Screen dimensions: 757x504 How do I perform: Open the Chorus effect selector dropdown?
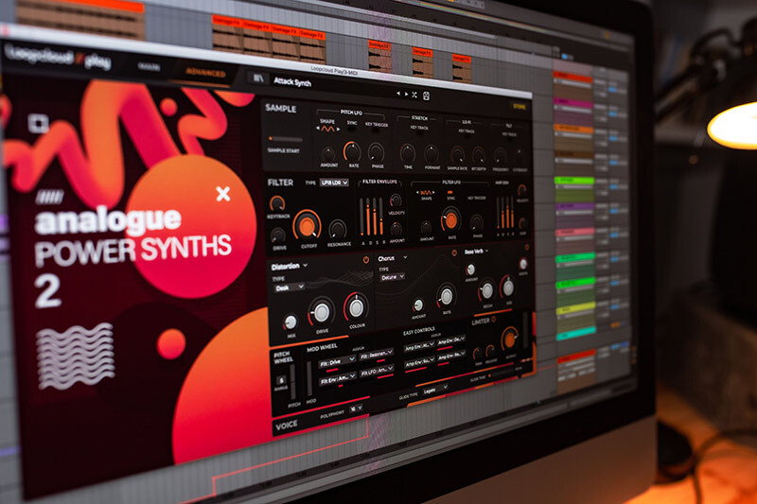coord(393,258)
